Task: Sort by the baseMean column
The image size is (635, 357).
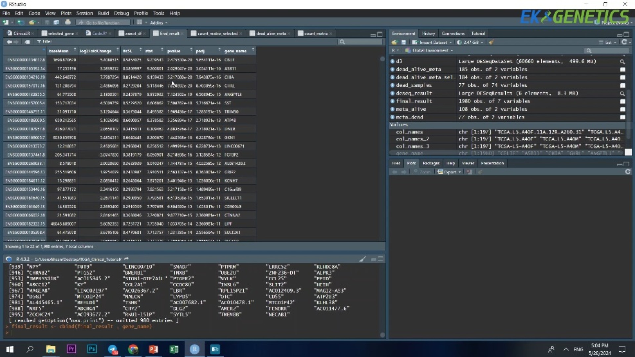Action: point(62,51)
